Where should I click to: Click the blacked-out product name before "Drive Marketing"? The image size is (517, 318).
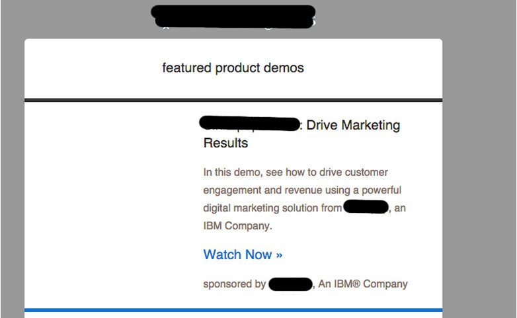tap(250, 124)
